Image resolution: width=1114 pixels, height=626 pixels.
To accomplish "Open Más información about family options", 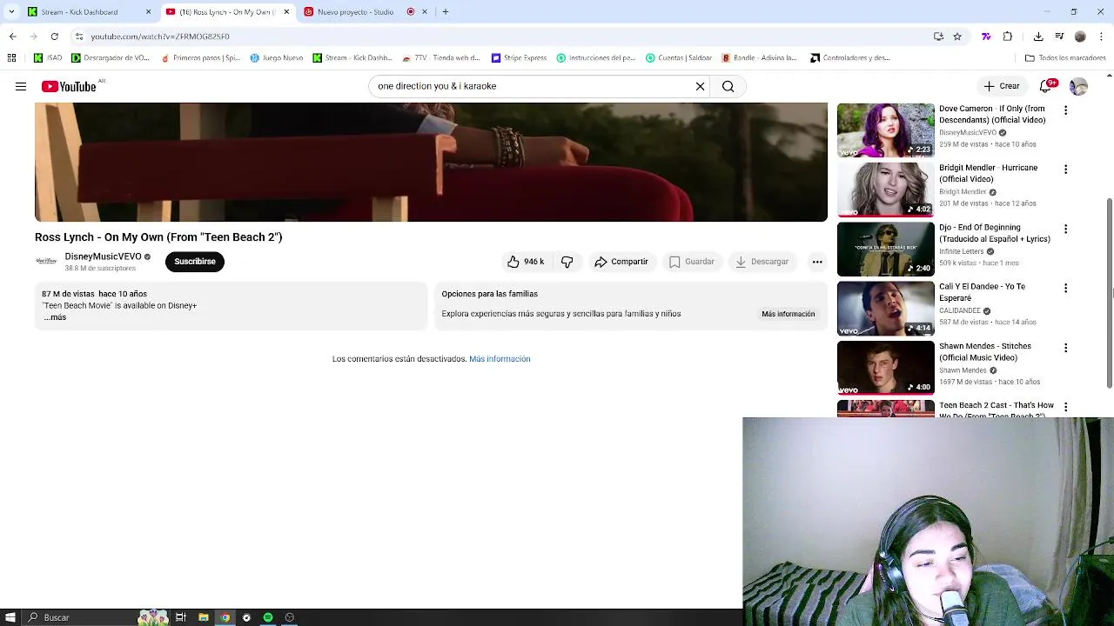I will (x=789, y=314).
